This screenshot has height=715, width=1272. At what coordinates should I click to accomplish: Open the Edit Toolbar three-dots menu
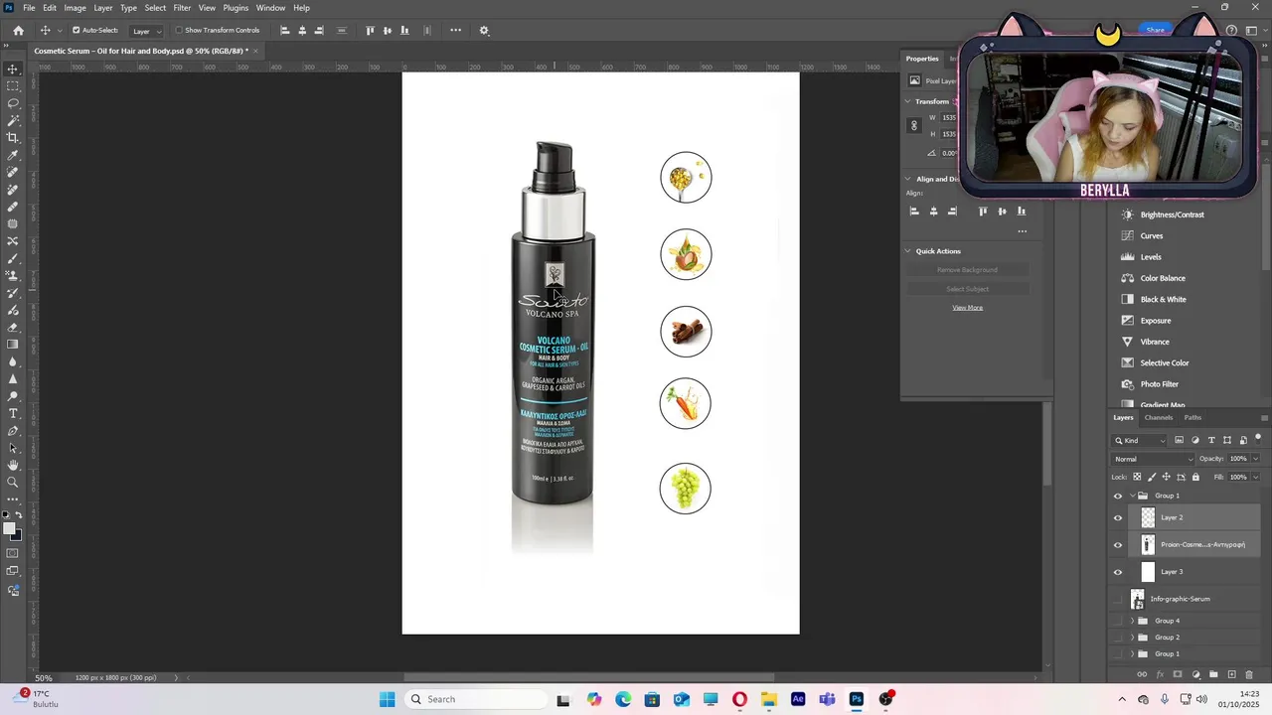click(x=13, y=499)
